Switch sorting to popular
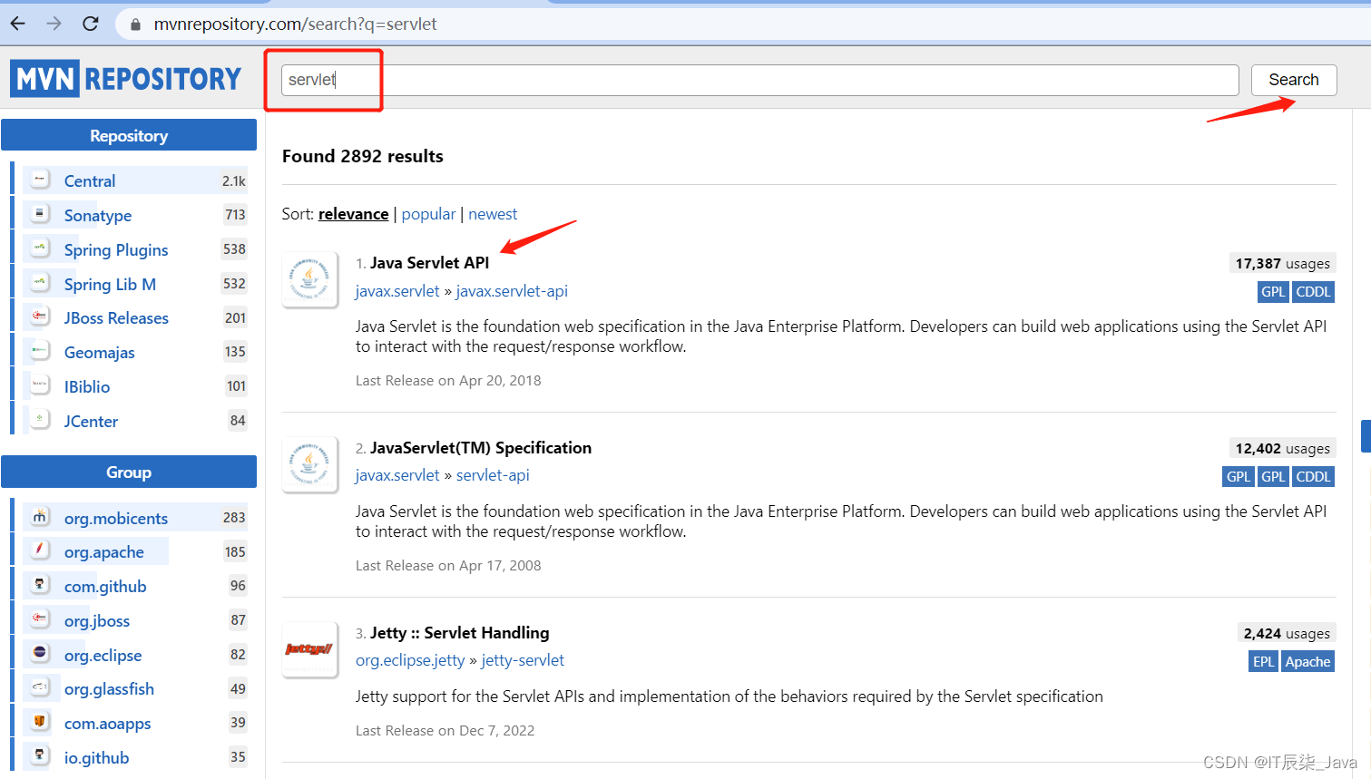This screenshot has width=1371, height=779. pyautogui.click(x=428, y=214)
